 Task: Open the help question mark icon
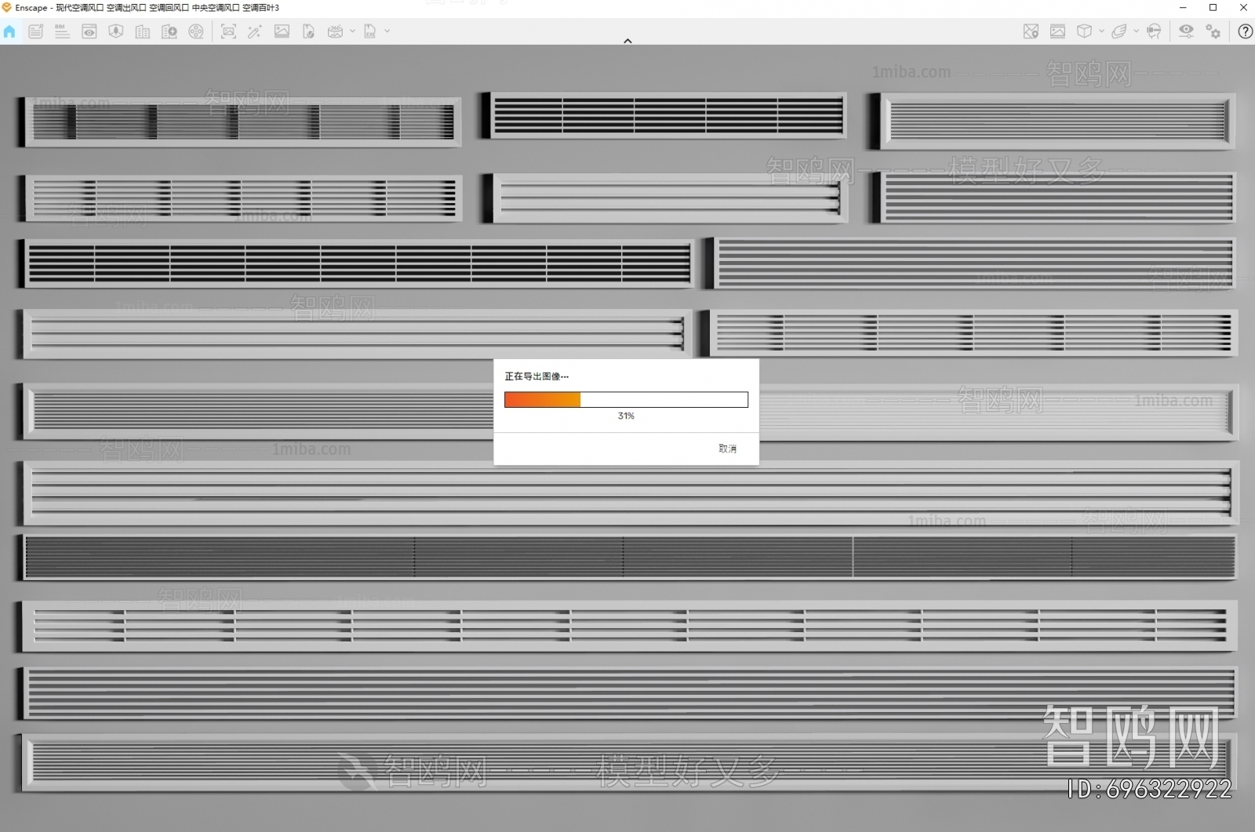pos(1245,31)
